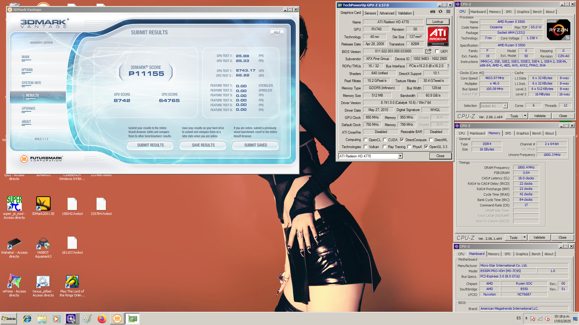Click the Futuremark Corporation logo

[41, 159]
